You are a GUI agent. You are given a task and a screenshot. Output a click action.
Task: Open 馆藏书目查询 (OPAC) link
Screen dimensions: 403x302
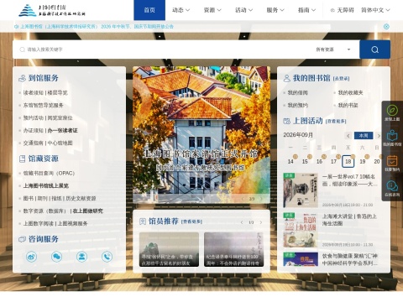(49, 173)
